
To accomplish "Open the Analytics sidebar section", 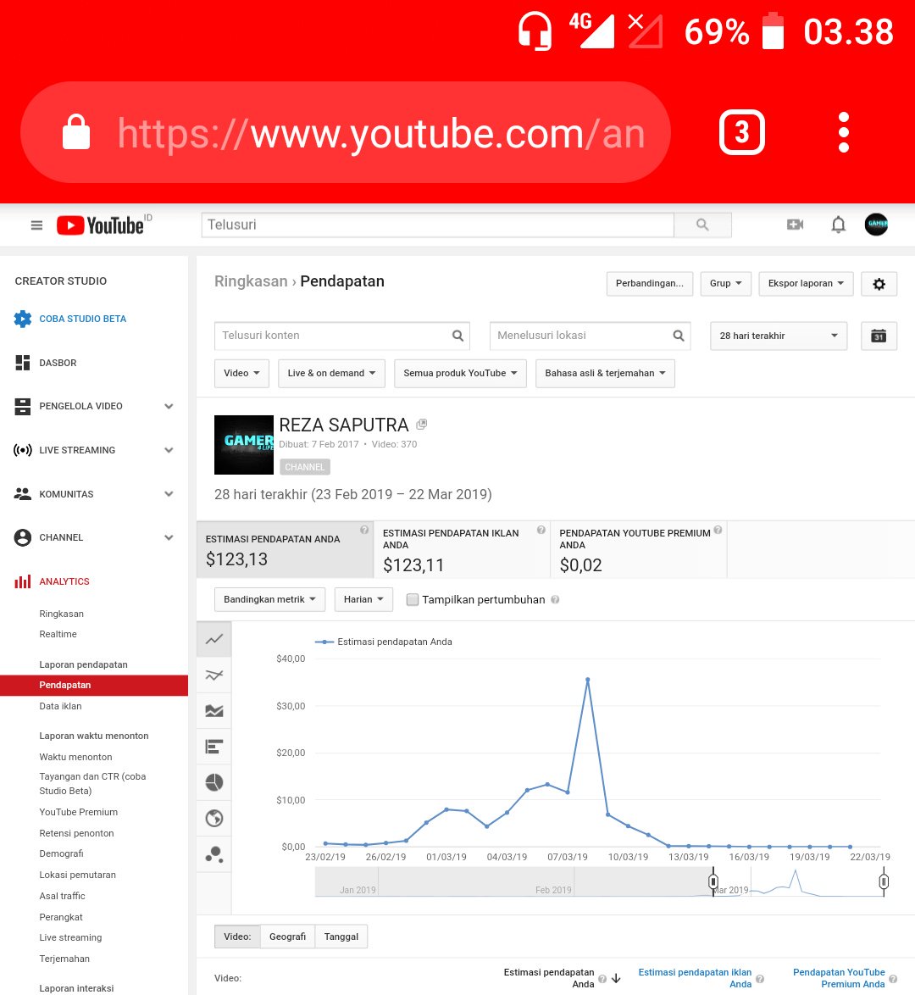I will tap(64, 581).
